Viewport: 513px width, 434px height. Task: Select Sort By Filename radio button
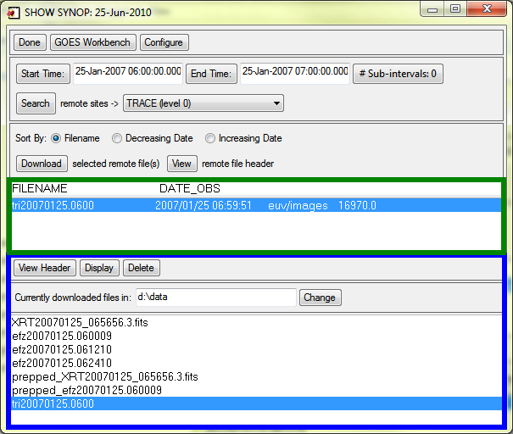pos(56,138)
